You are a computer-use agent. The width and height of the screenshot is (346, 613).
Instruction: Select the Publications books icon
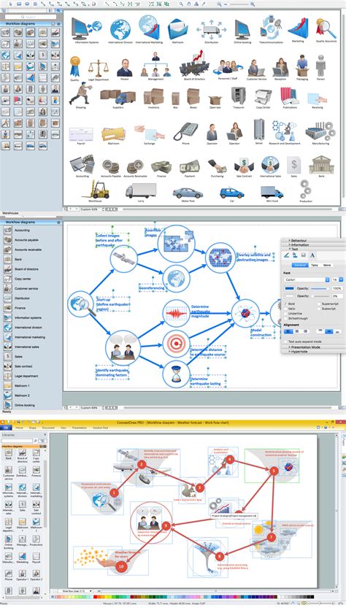290,96
